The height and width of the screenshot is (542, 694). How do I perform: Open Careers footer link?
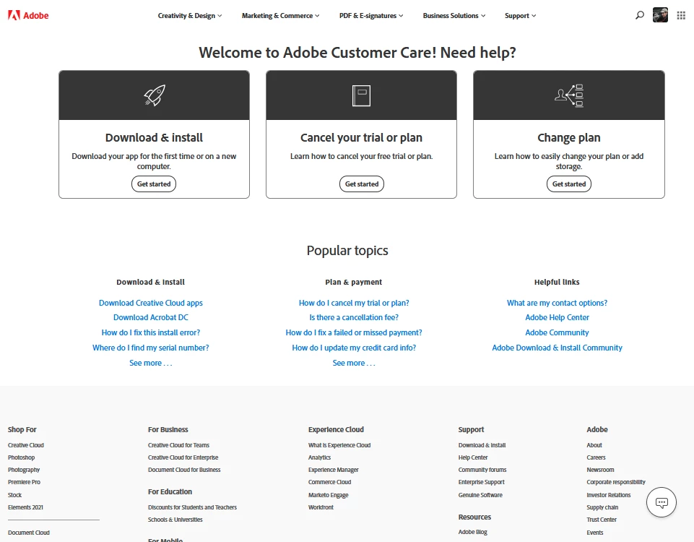point(597,457)
